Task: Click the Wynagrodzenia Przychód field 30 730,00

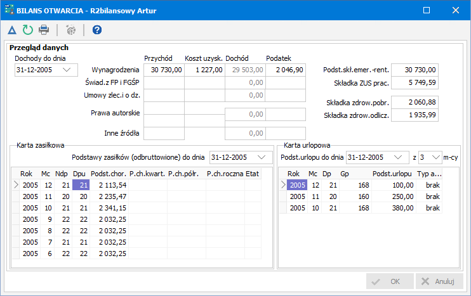Action: [164, 70]
